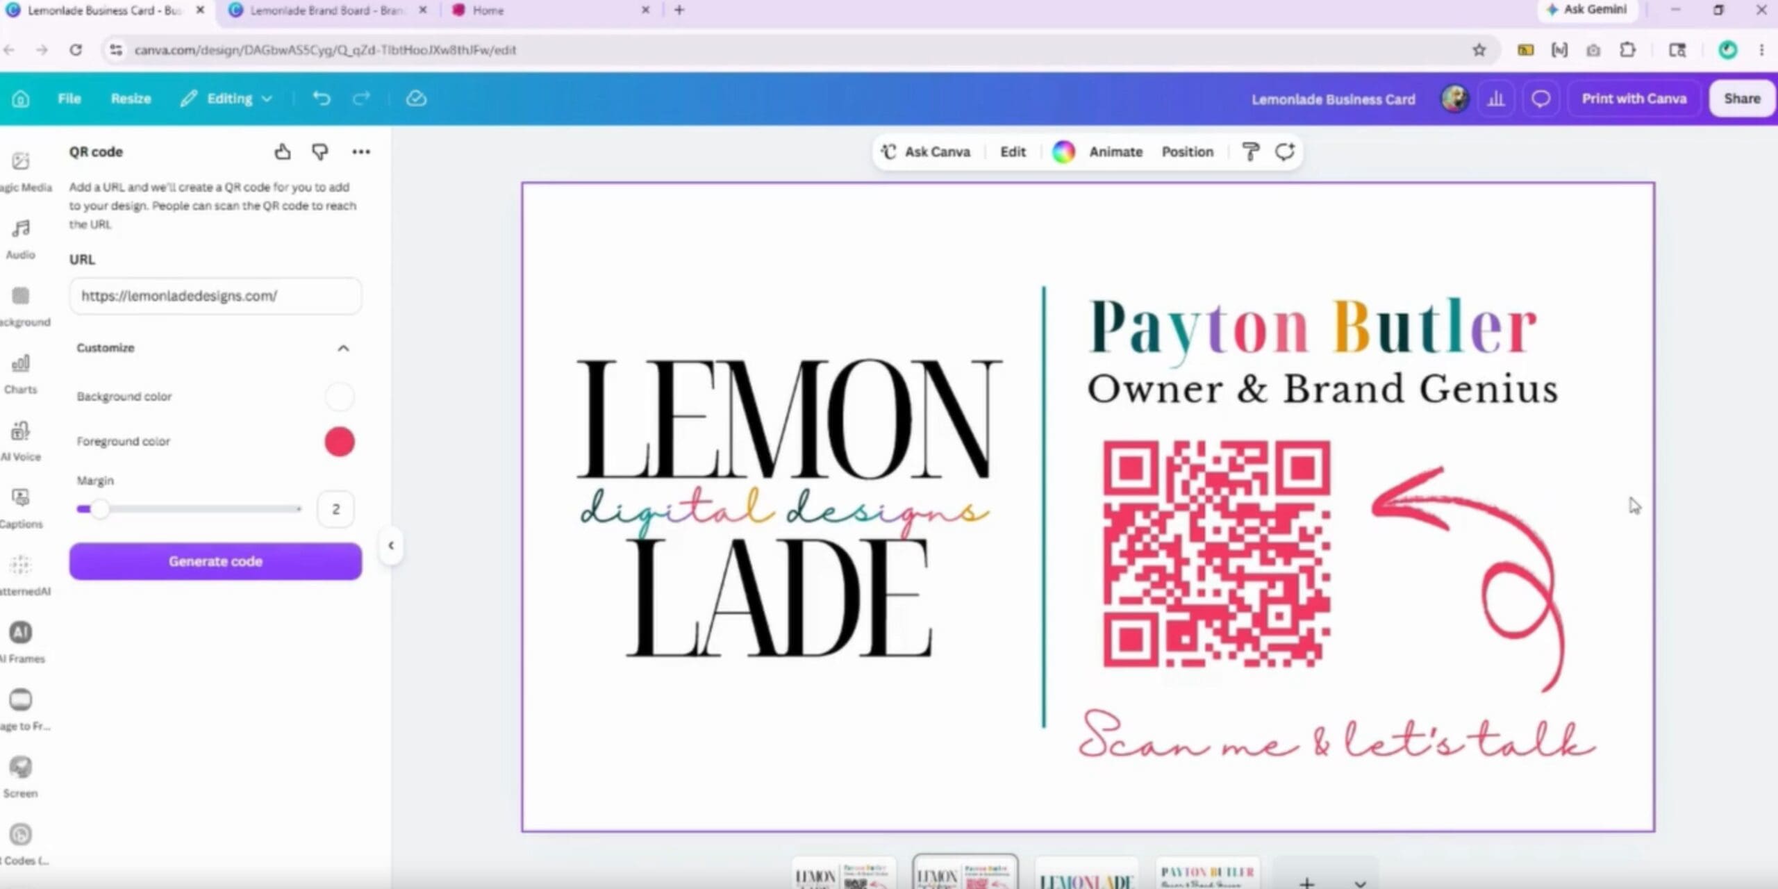Open the comments bubble icon

[1540, 99]
